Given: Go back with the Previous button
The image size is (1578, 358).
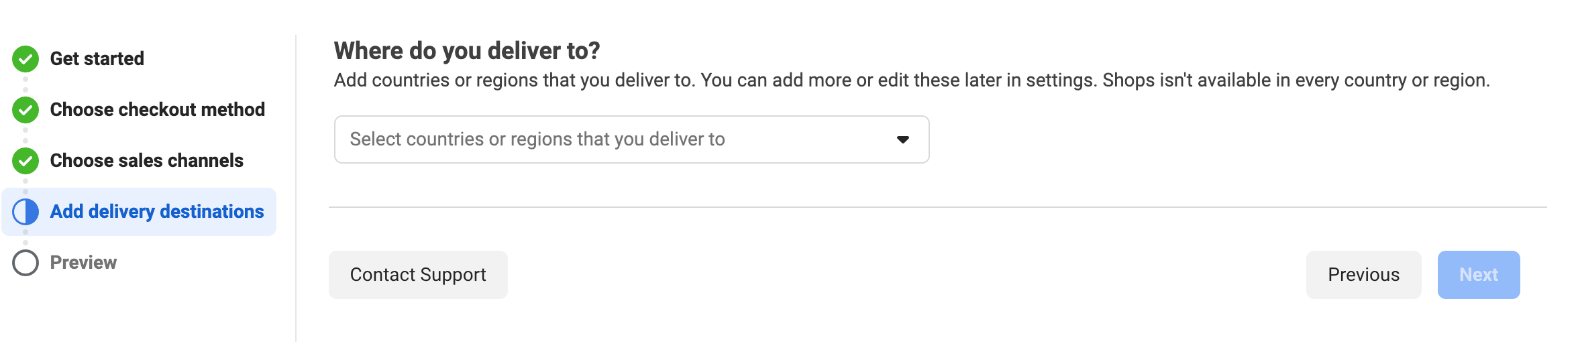Looking at the screenshot, I should click(x=1363, y=275).
